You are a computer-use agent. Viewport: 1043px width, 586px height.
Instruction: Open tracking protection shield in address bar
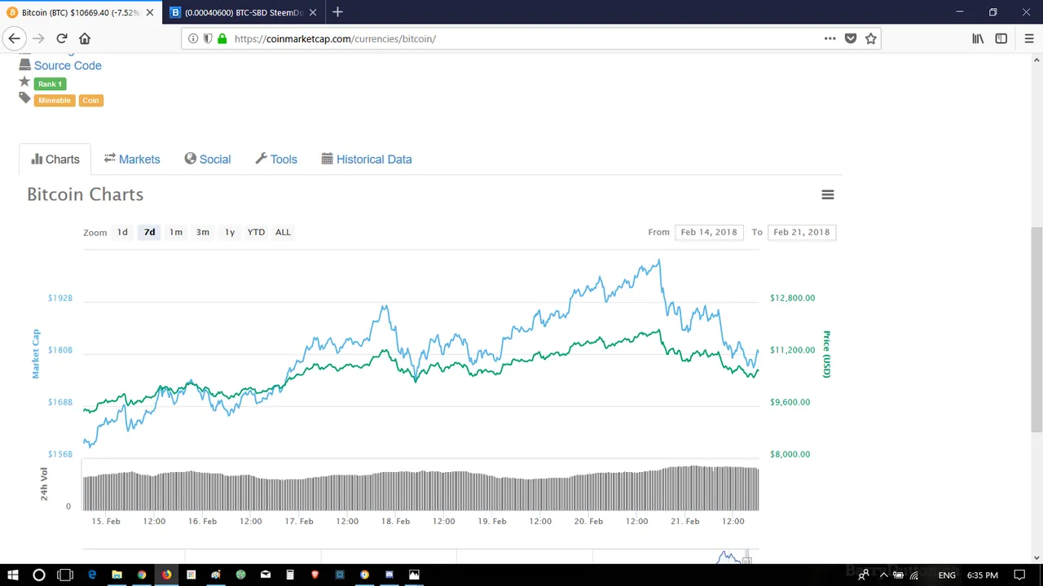pos(208,38)
